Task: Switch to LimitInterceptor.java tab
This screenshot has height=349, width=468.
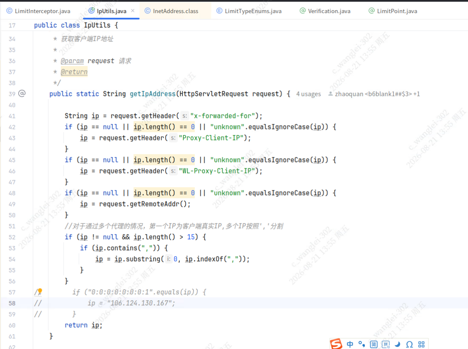Action: 39,11
